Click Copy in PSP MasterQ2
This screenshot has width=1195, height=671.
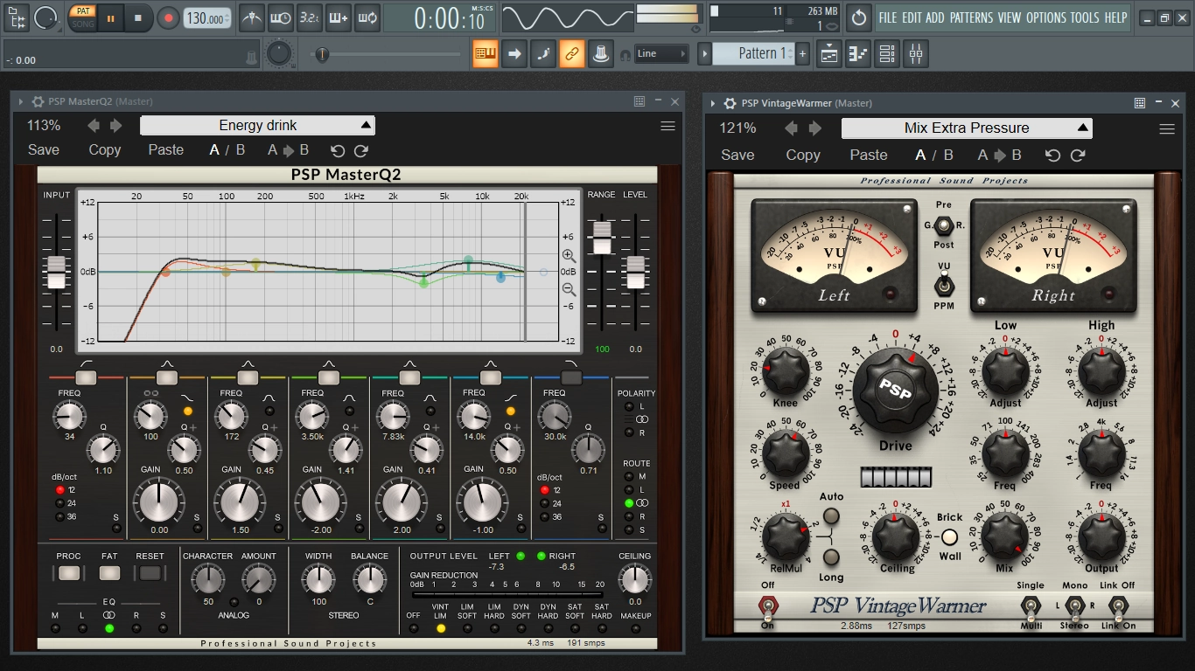pyautogui.click(x=105, y=150)
